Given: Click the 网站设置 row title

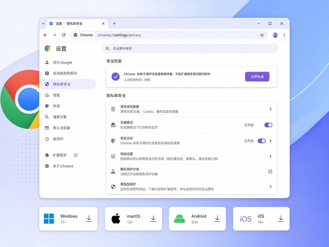Looking at the screenshot, I should [x=127, y=154].
